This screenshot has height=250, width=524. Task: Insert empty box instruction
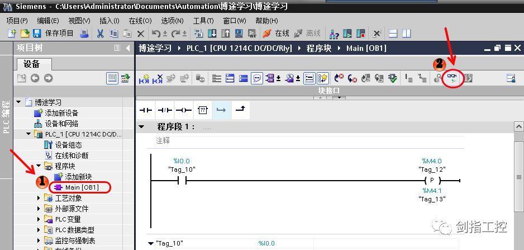(x=203, y=110)
